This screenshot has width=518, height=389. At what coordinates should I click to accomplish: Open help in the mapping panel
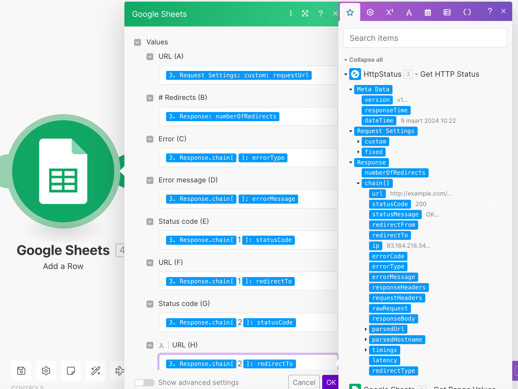coord(490,11)
